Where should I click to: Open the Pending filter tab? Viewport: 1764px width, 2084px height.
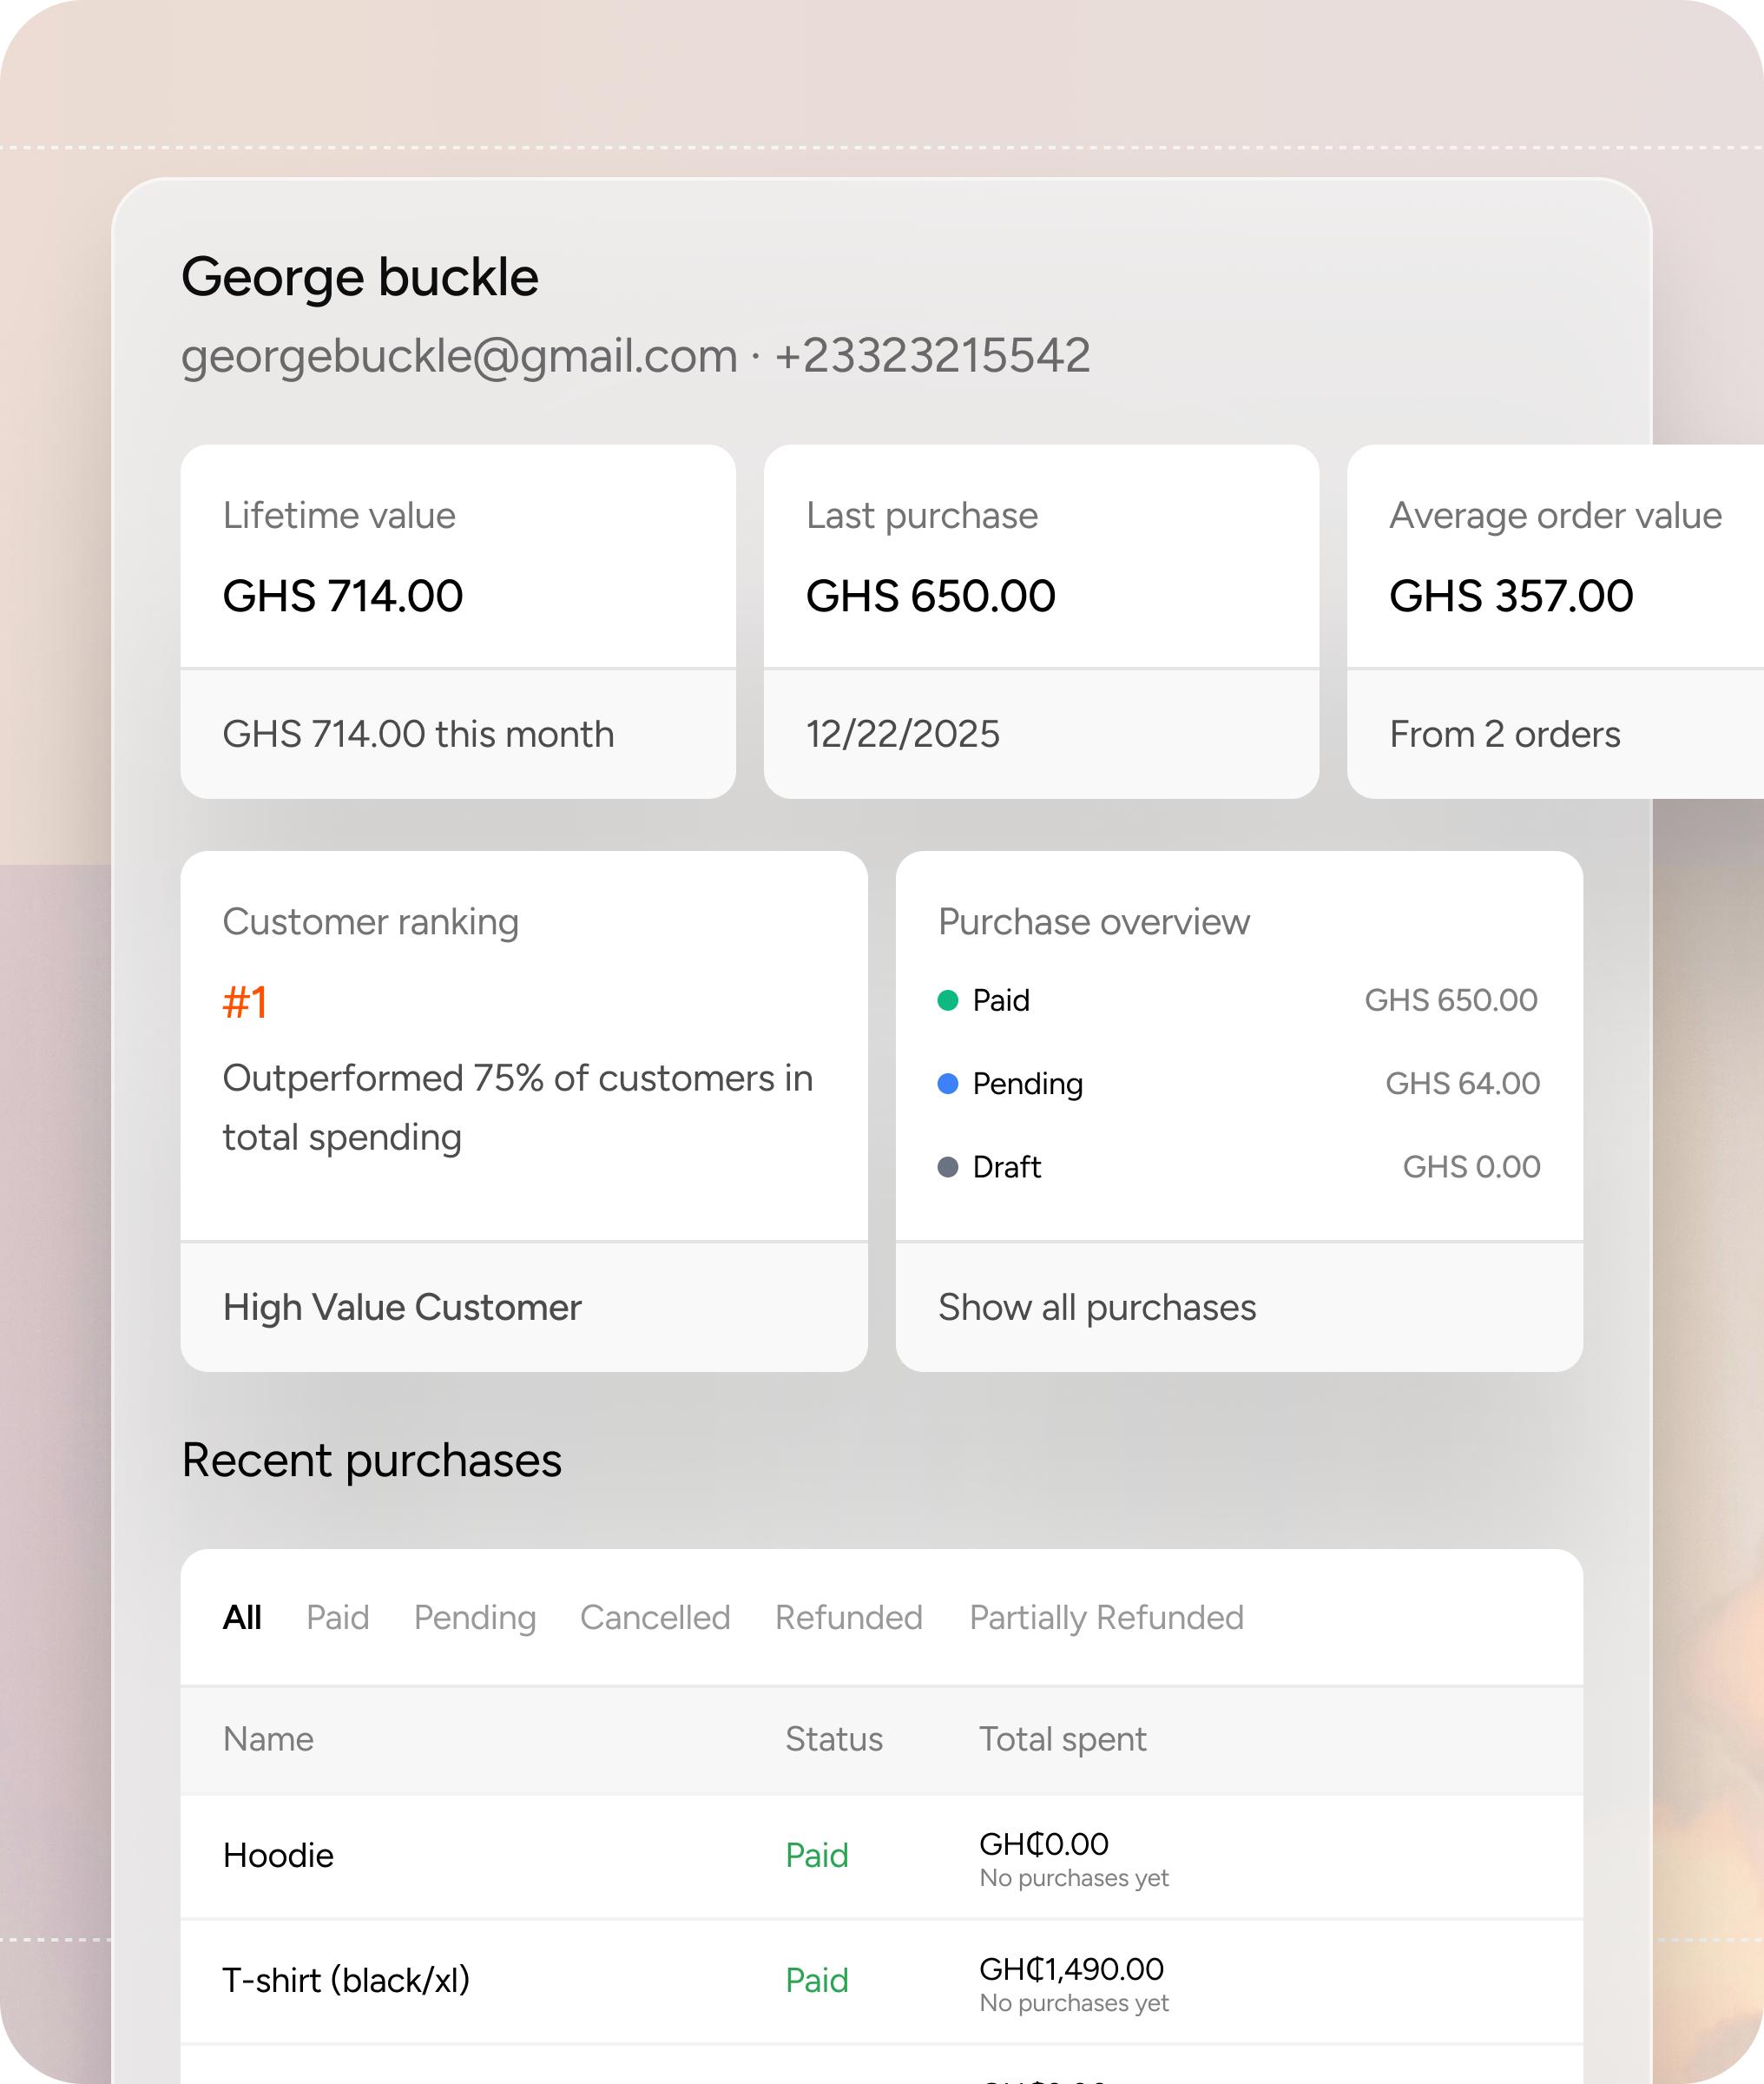click(474, 1617)
